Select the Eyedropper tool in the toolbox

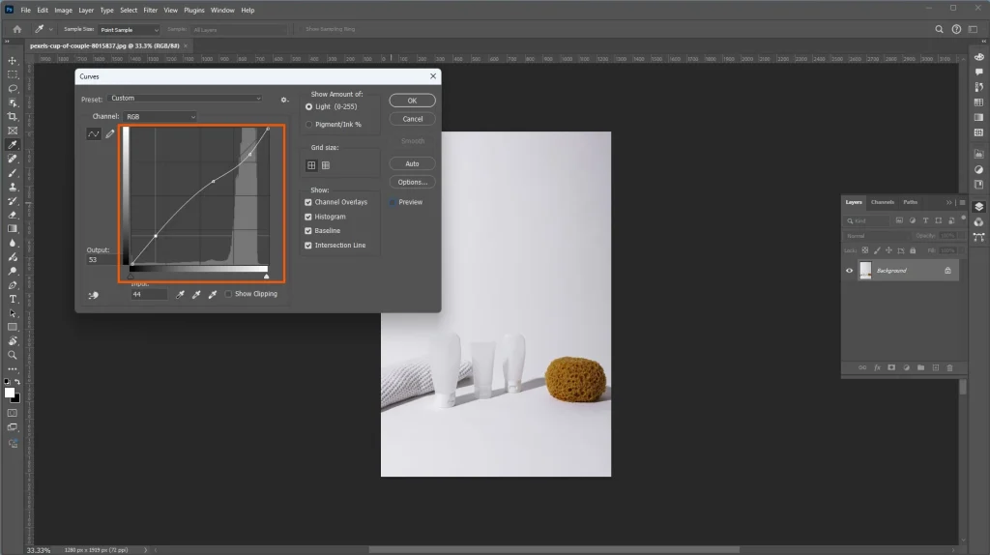click(x=12, y=145)
